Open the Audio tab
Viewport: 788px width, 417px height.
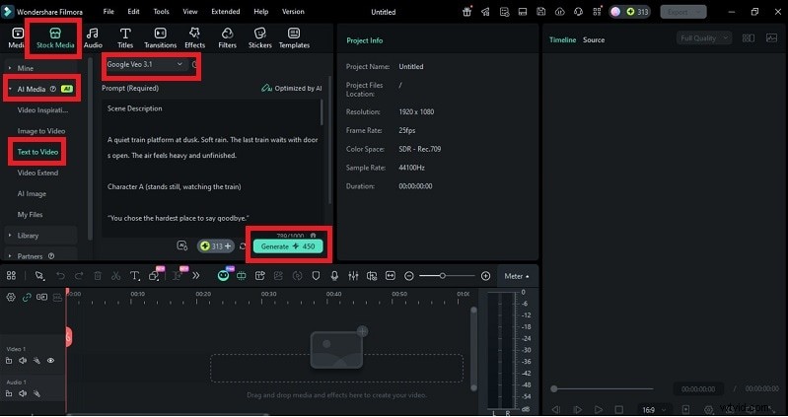coord(93,38)
